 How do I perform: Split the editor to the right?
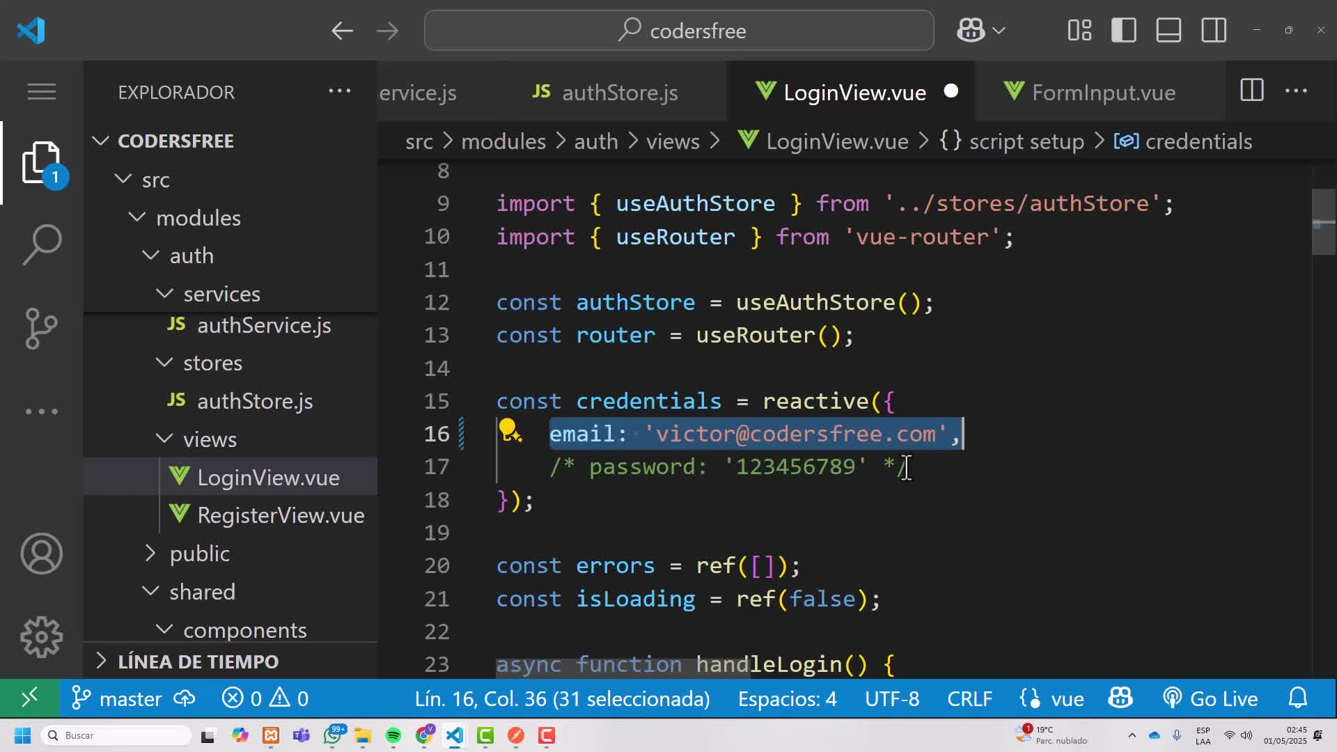1252,91
